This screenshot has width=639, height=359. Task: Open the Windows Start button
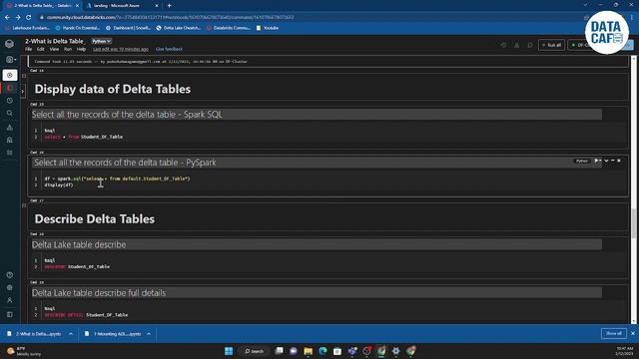click(229, 351)
